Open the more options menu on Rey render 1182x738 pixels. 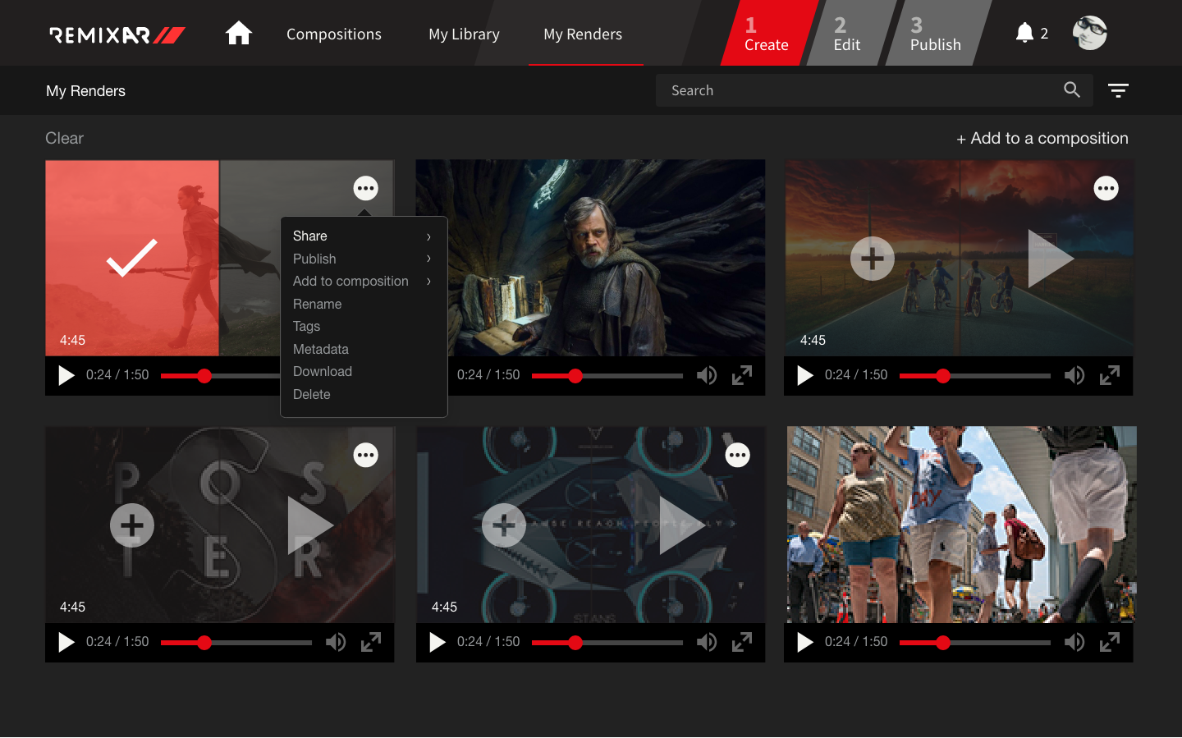(365, 188)
